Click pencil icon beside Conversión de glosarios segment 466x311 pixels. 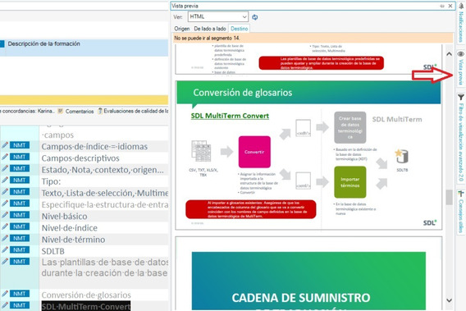pos(4,294)
